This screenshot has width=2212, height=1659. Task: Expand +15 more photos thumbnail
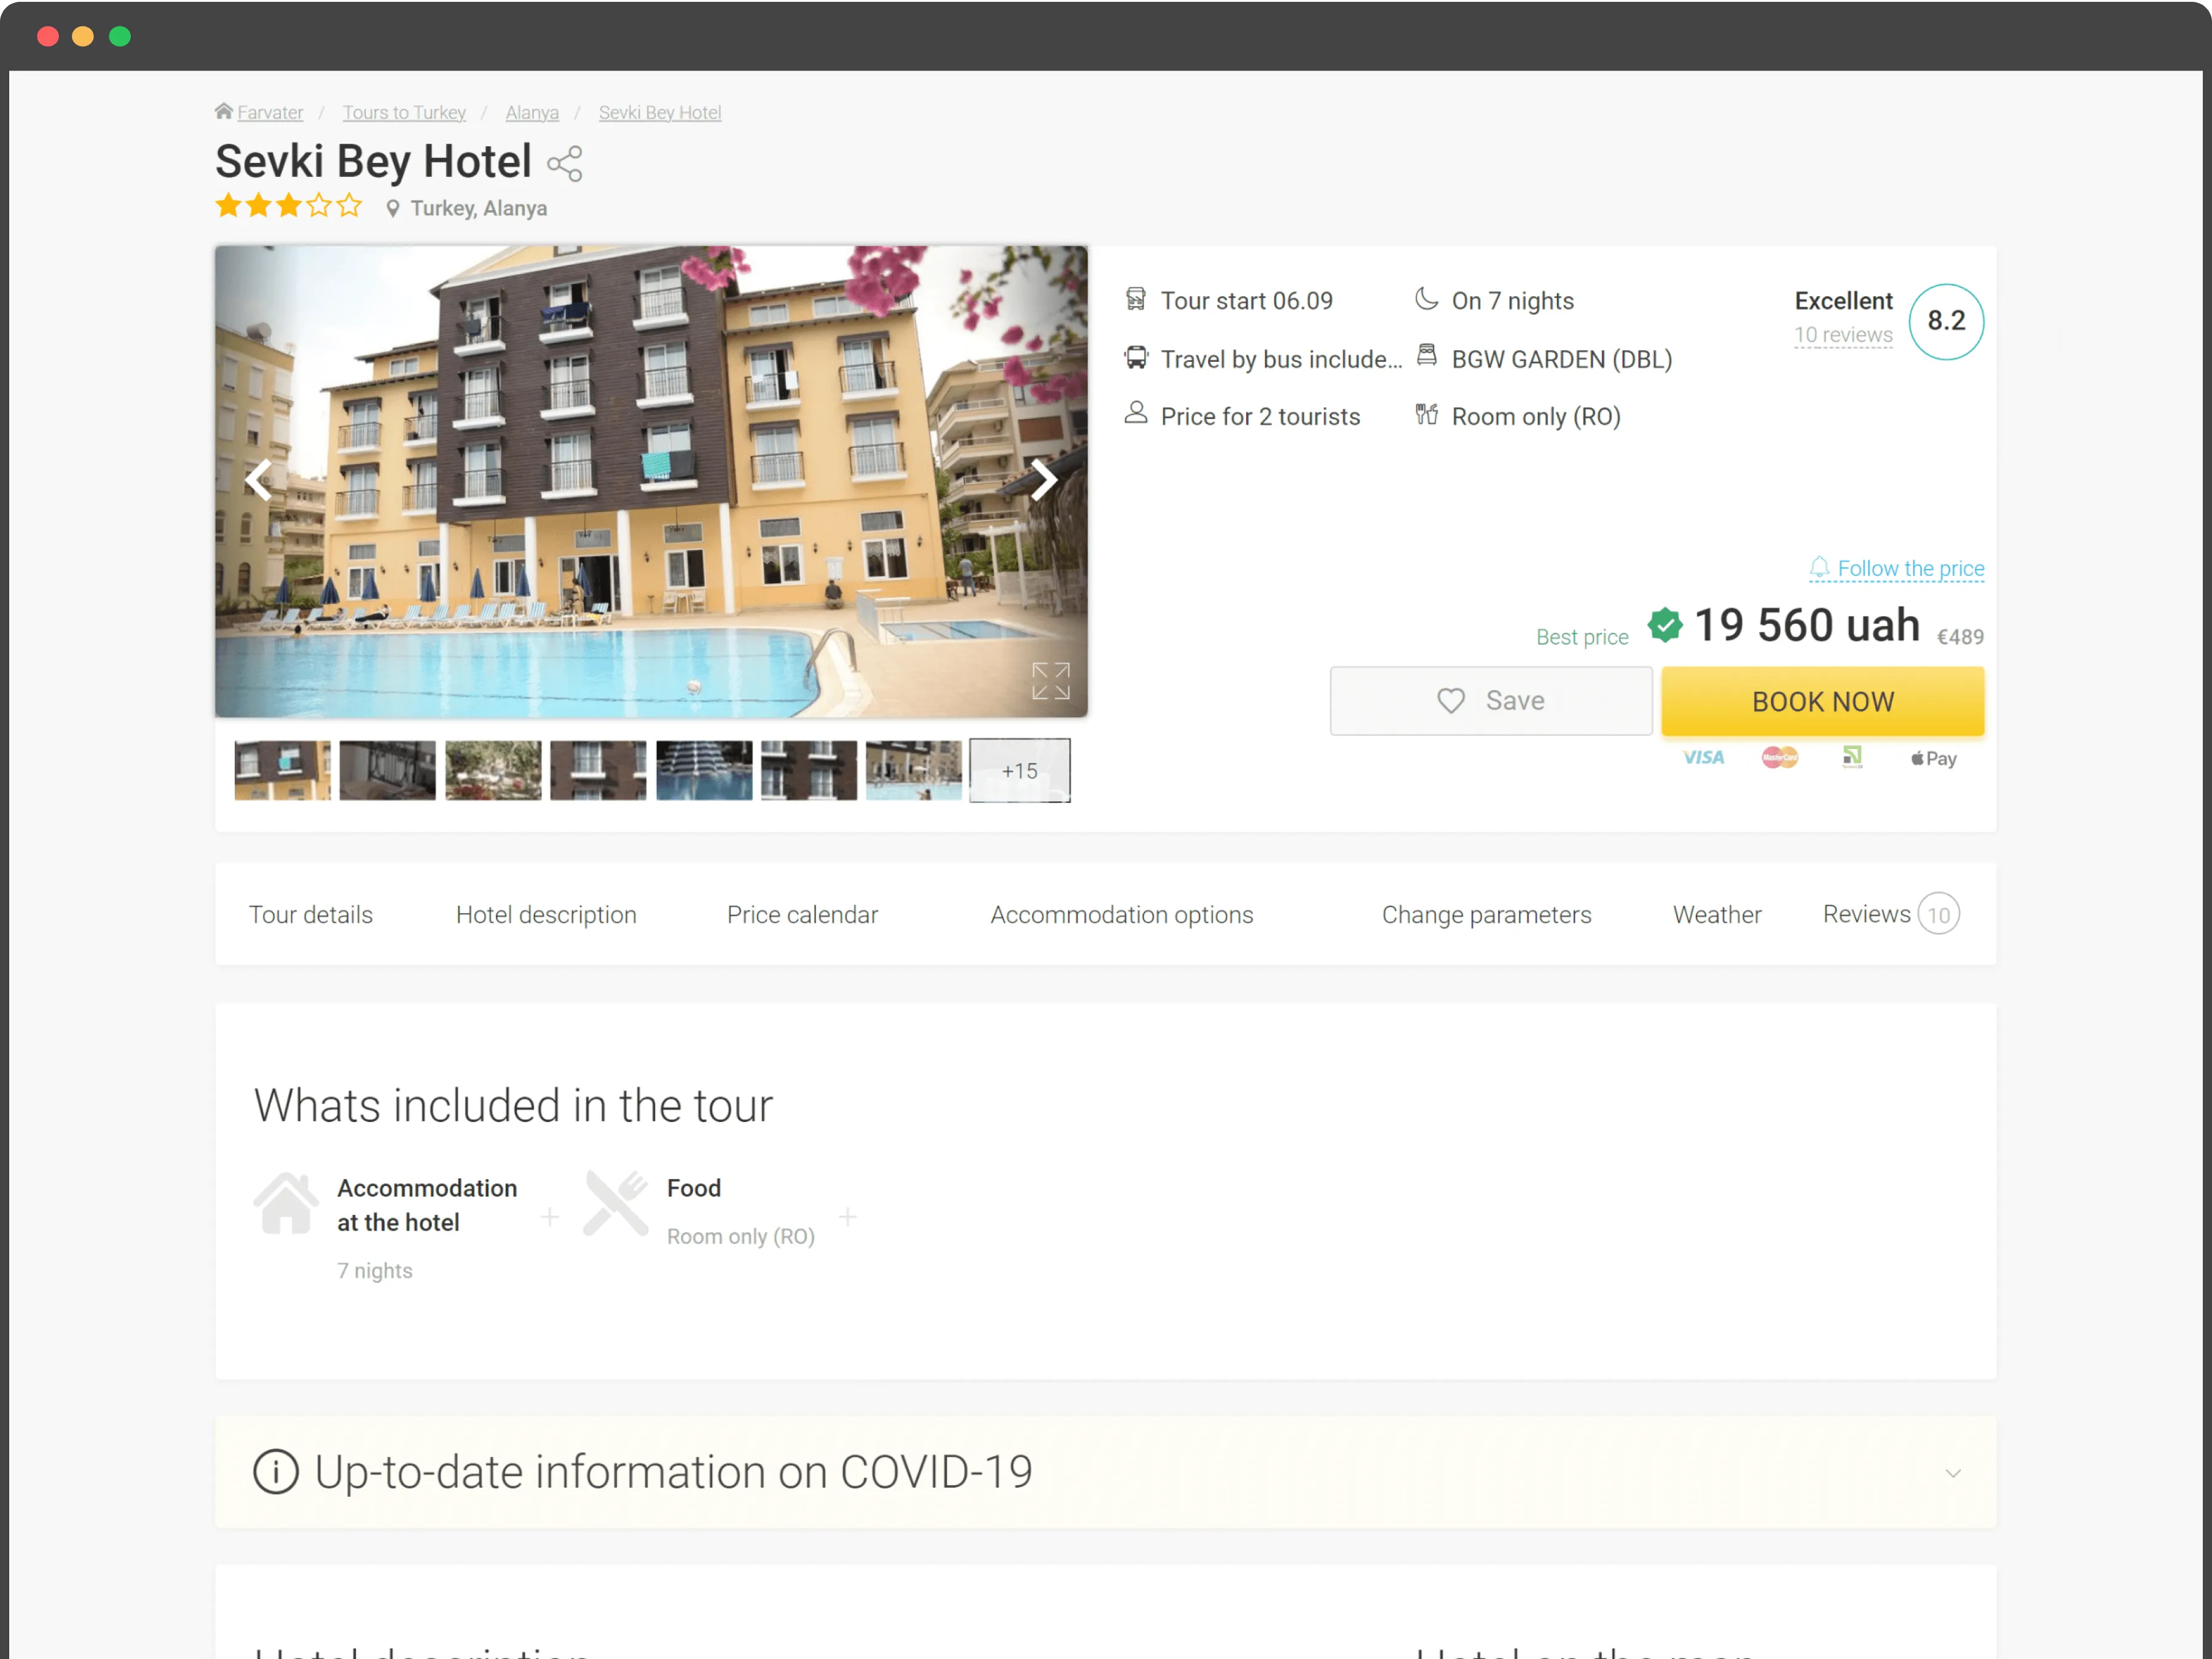coord(1019,770)
